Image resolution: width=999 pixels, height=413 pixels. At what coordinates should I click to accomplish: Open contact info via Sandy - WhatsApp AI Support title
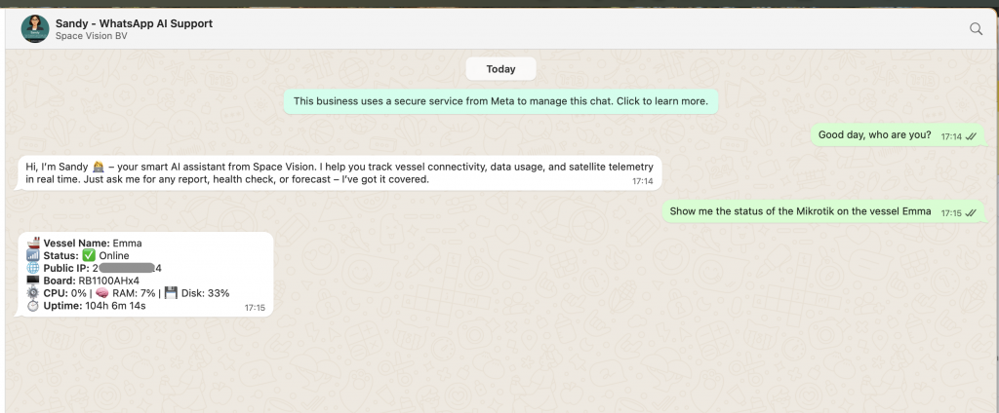[x=134, y=23]
